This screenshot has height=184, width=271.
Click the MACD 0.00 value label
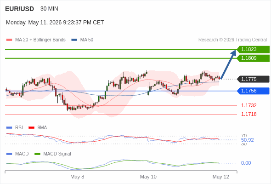(x=246, y=163)
